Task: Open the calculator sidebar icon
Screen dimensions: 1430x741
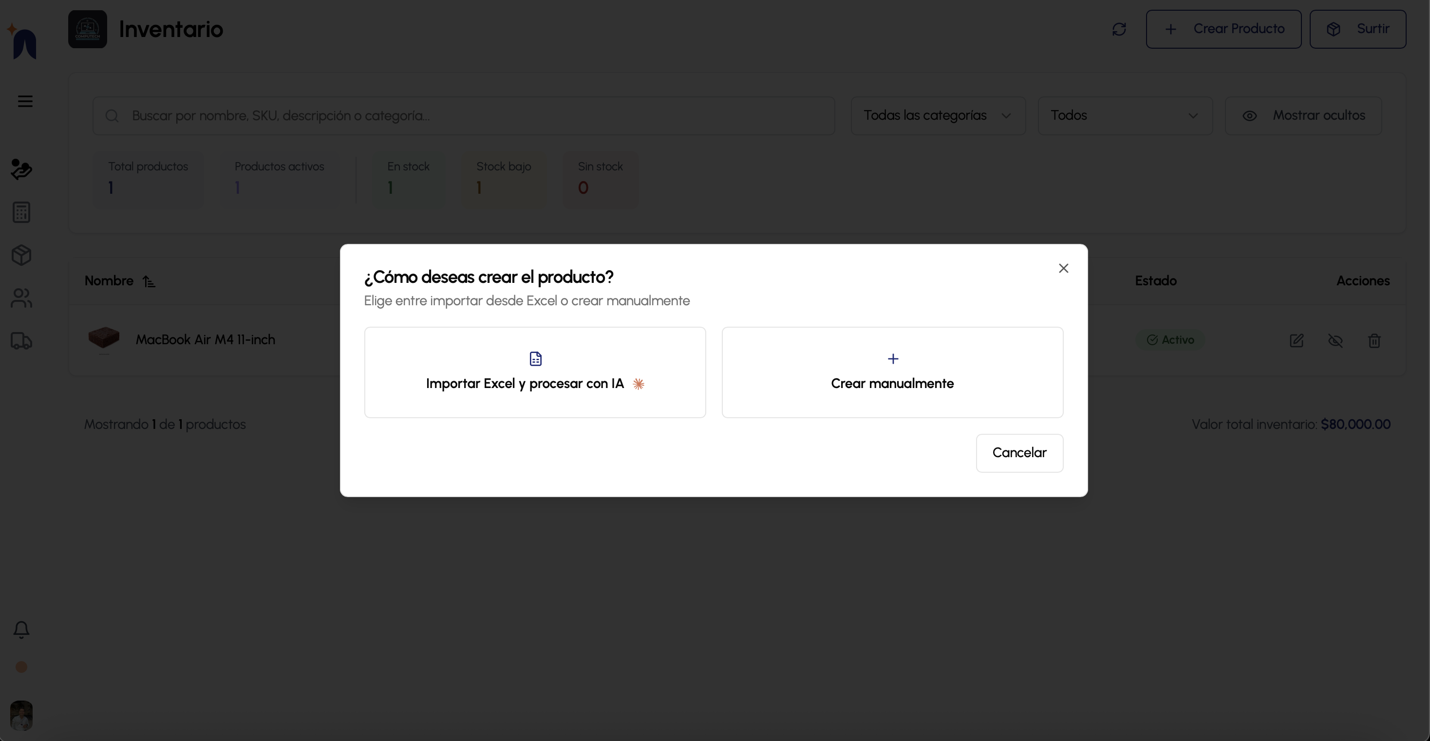Action: (x=21, y=212)
